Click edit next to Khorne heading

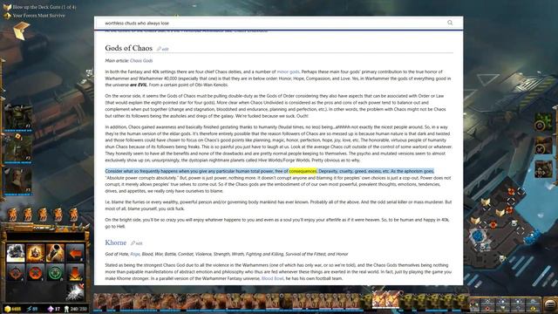(x=136, y=243)
